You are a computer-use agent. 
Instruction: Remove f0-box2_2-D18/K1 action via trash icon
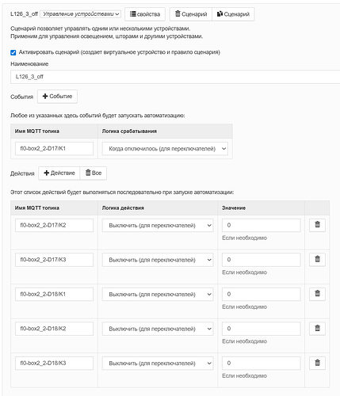317,294
